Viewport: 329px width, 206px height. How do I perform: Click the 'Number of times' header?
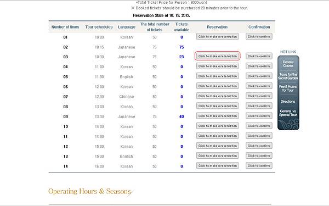[65, 27]
